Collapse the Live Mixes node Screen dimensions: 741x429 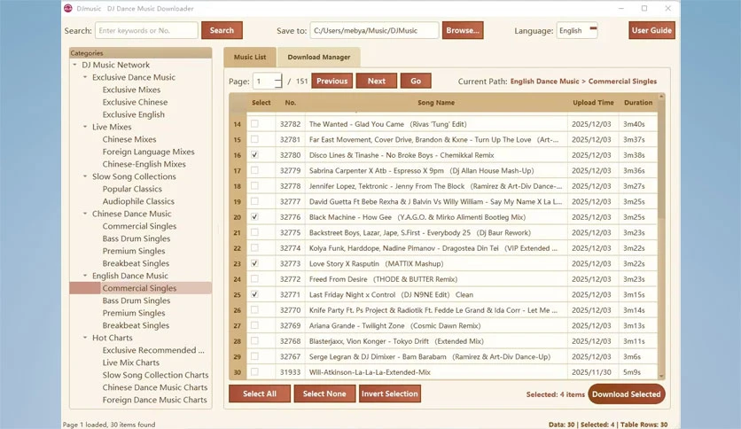coord(85,127)
